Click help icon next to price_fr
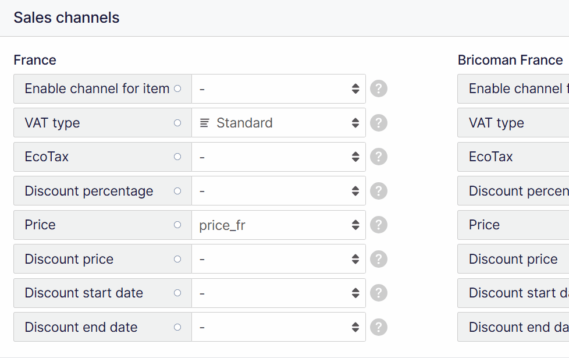 (x=379, y=225)
